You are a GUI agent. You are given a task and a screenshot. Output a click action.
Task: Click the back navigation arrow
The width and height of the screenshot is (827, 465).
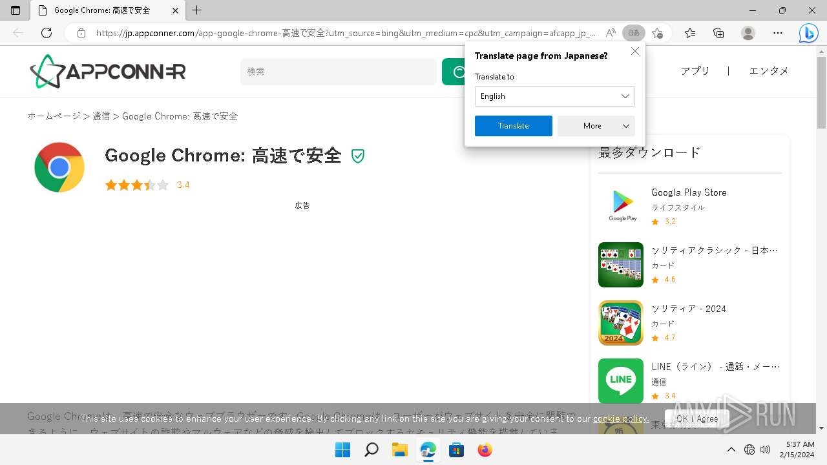(18, 33)
